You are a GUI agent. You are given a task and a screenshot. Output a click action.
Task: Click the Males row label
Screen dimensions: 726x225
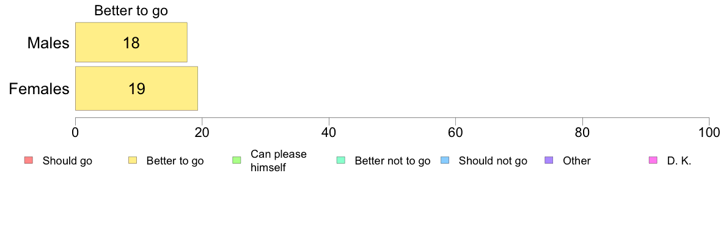click(49, 43)
